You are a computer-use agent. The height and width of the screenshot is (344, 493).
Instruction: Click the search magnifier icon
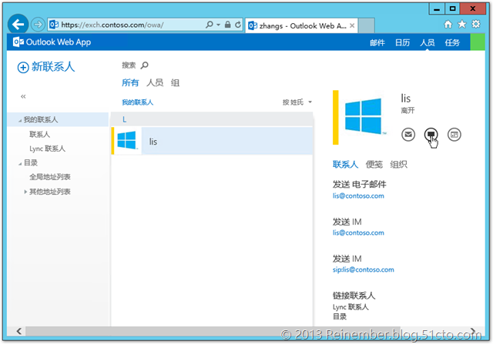pyautogui.click(x=144, y=65)
